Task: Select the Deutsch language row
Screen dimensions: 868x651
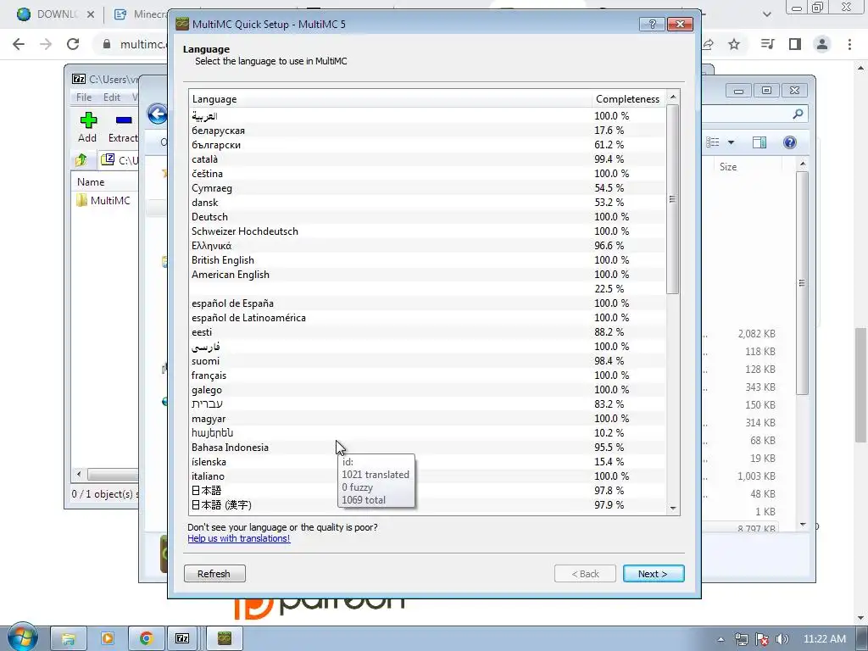Action: click(427, 216)
